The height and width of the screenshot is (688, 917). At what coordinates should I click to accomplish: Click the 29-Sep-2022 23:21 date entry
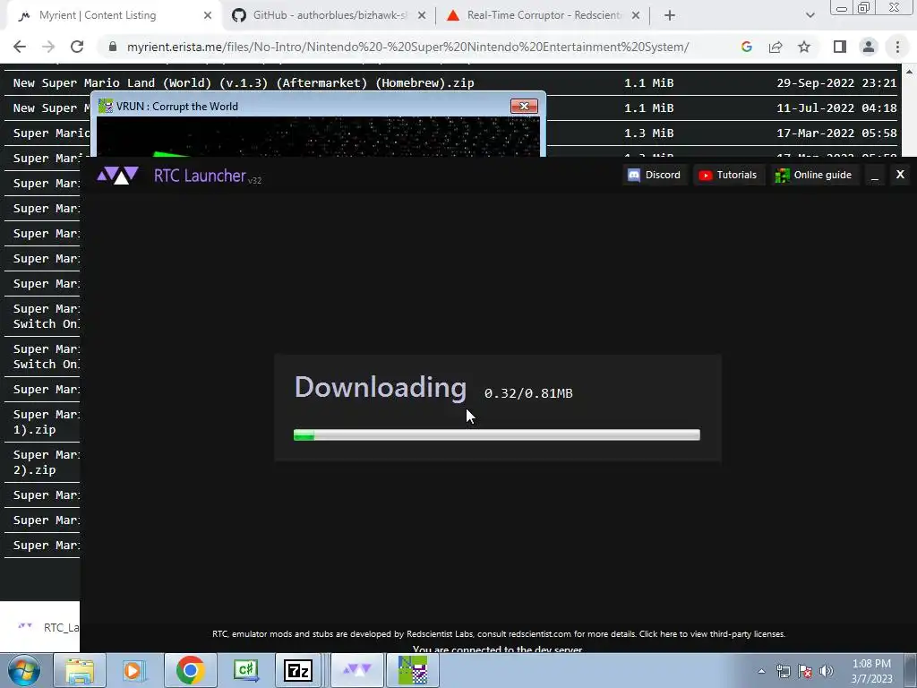(836, 83)
